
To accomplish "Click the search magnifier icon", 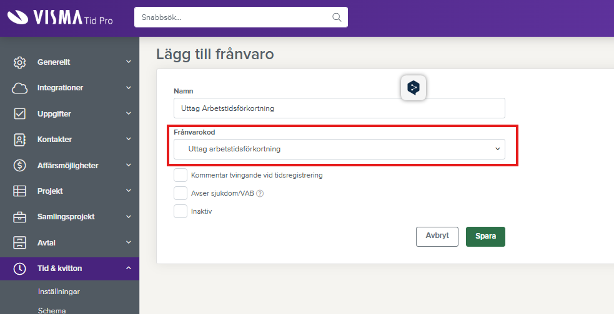I will pyautogui.click(x=337, y=17).
